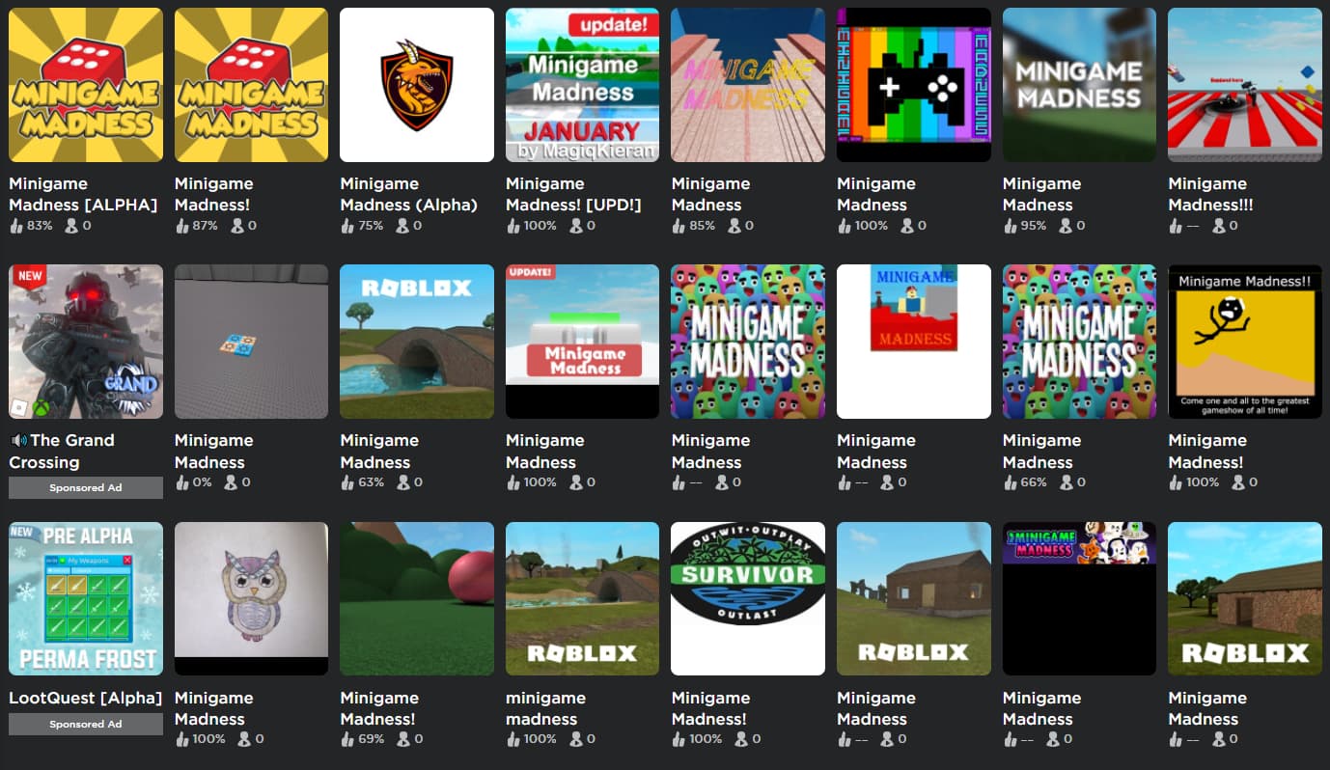Open the Minigame Madness [ALPHA] title link
The height and width of the screenshot is (770, 1330).
(x=83, y=194)
